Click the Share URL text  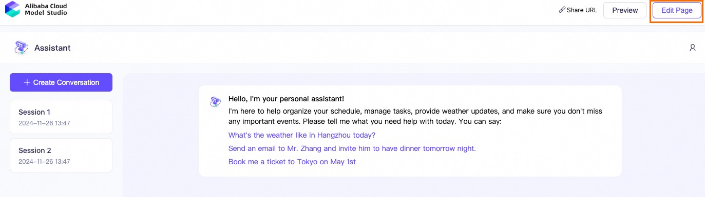click(x=582, y=10)
